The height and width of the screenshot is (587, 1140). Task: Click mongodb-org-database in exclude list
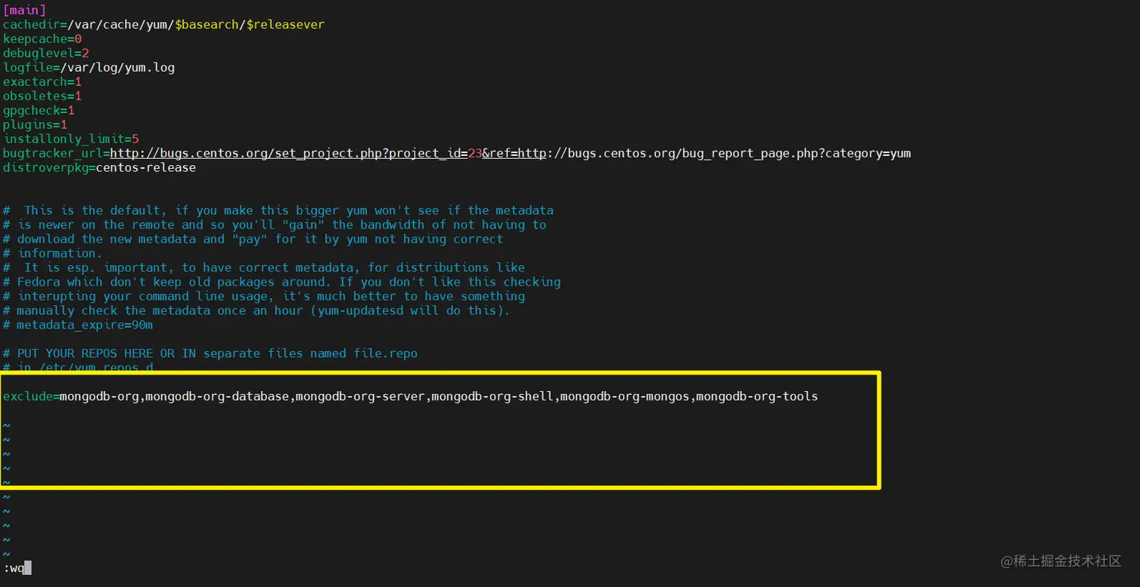(217, 396)
